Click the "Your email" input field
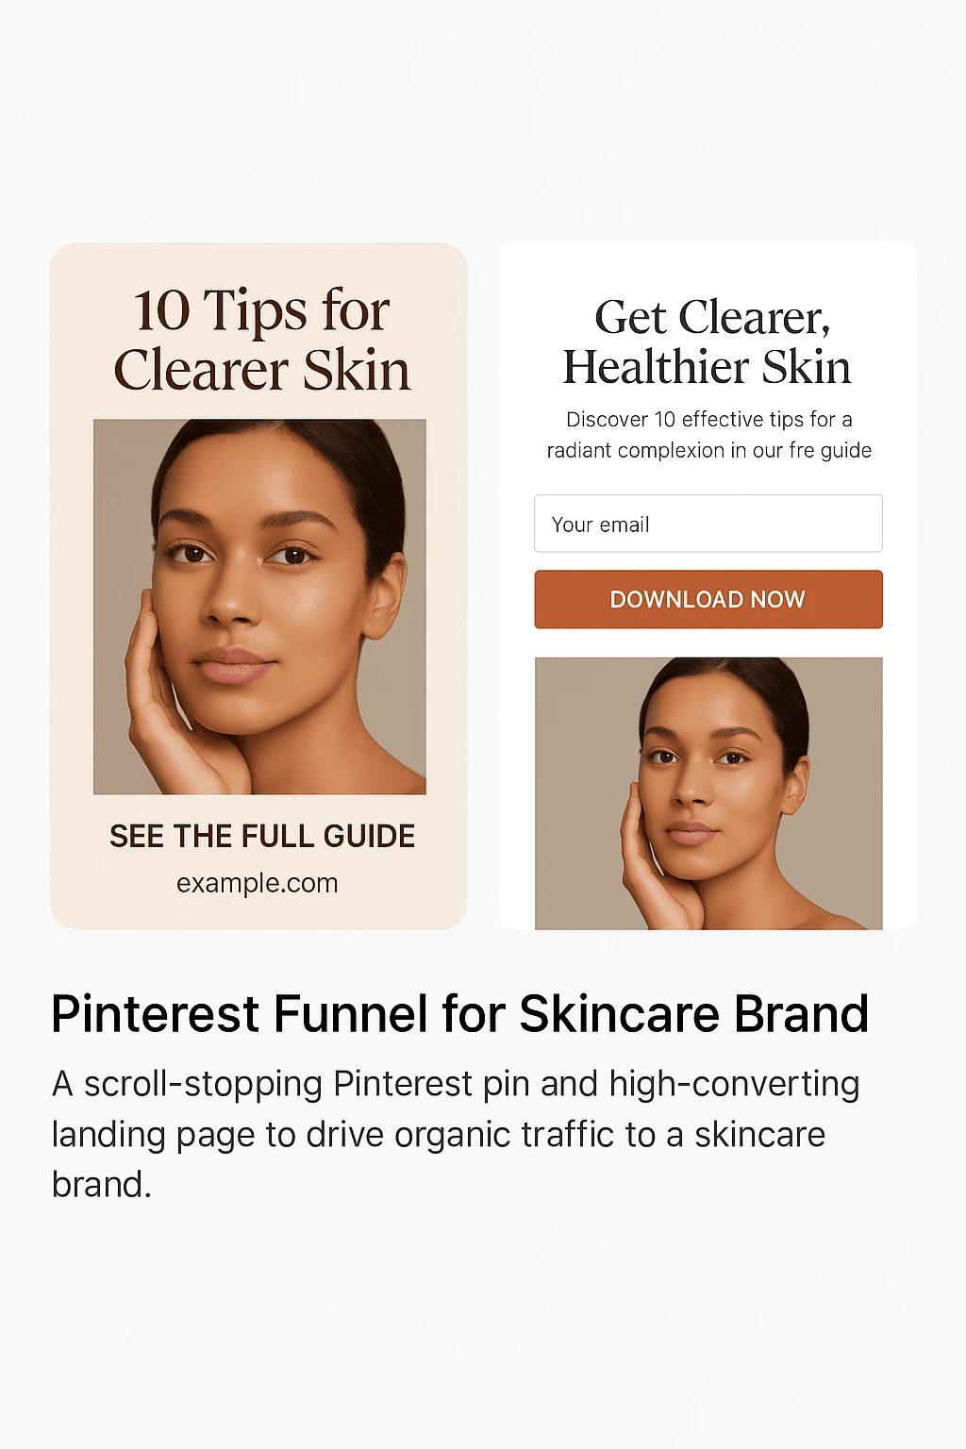Image resolution: width=966 pixels, height=1449 pixels. coord(708,524)
